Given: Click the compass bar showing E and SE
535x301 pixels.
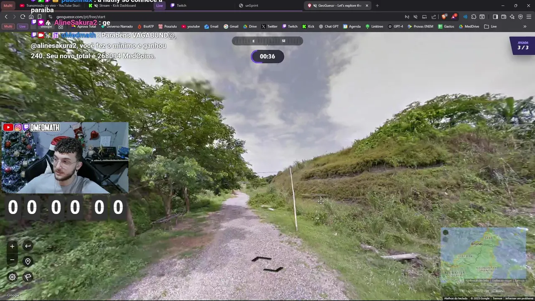Looking at the screenshot, I should click(267, 41).
